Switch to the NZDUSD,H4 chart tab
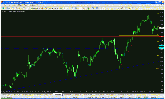The width and height of the screenshot is (165, 99). tap(120, 94)
